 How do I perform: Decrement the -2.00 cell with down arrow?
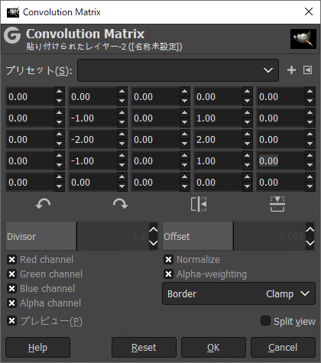click(122, 144)
